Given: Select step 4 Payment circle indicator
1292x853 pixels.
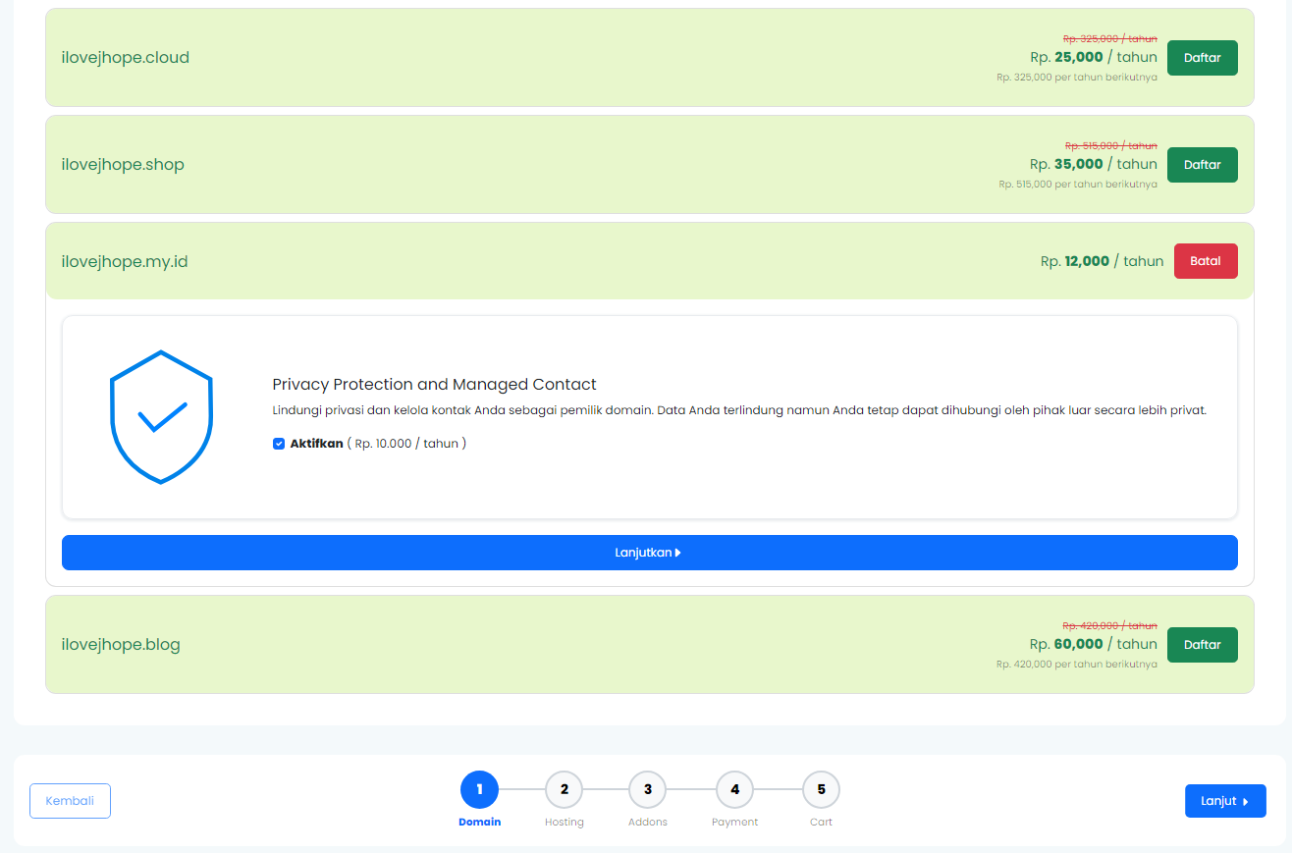Looking at the screenshot, I should (x=734, y=788).
